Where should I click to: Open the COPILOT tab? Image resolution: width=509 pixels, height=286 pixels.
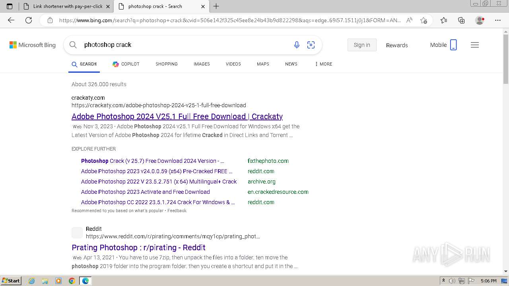click(x=126, y=64)
